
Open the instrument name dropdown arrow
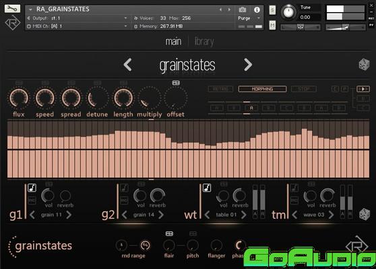[x=30, y=9]
